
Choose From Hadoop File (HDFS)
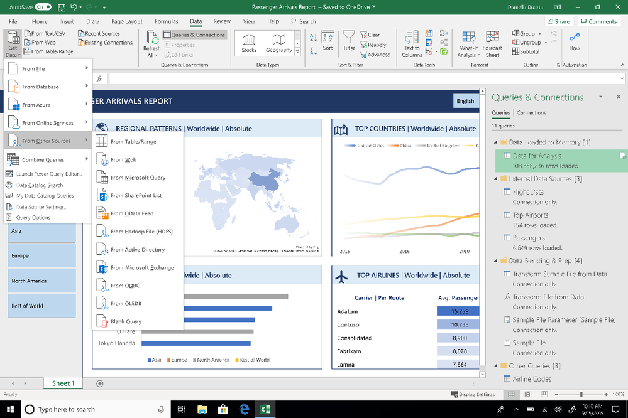(138, 231)
